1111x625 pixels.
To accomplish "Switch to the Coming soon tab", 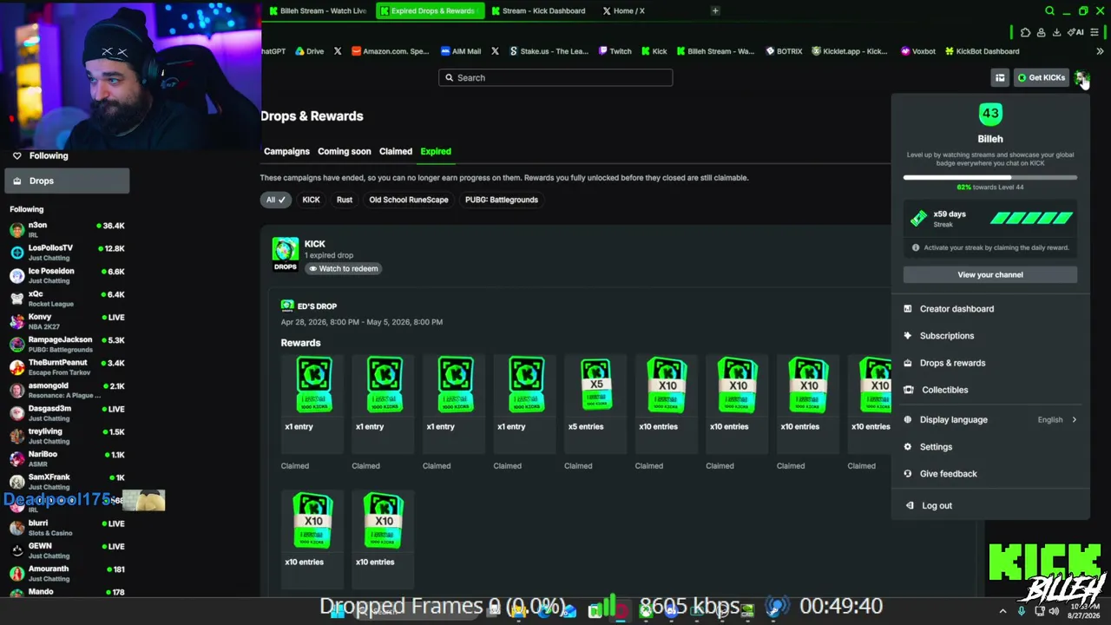I will tap(344, 151).
